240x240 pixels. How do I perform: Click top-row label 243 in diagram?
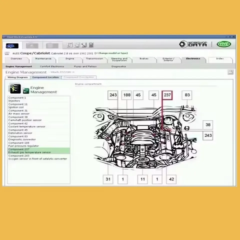[113, 95]
